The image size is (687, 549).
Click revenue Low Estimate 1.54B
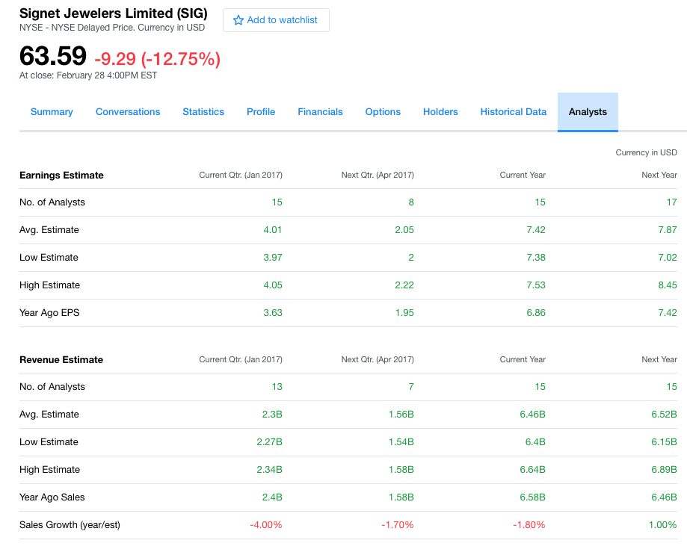pos(401,441)
